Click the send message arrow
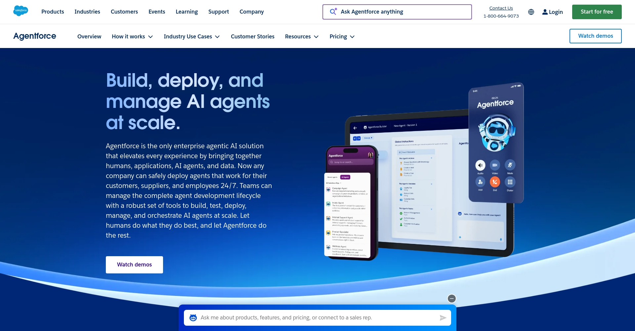The width and height of the screenshot is (635, 331). pos(443,318)
